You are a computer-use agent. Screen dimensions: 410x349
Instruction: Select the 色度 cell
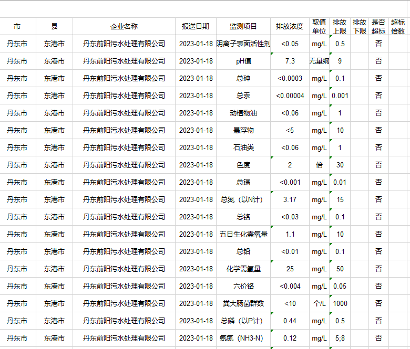243,165
